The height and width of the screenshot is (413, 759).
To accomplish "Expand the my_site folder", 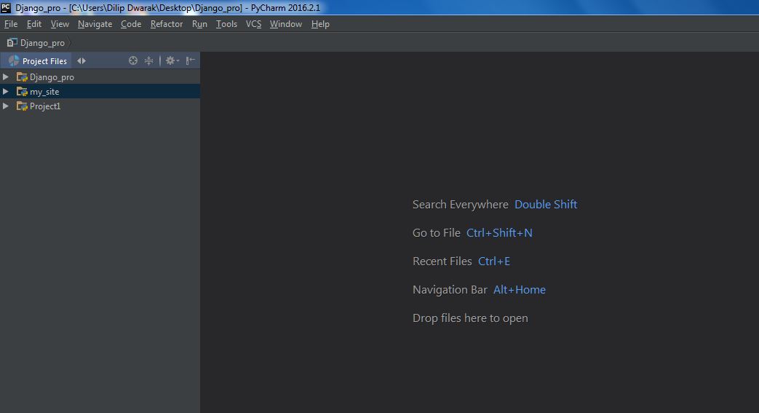I will click(6, 91).
